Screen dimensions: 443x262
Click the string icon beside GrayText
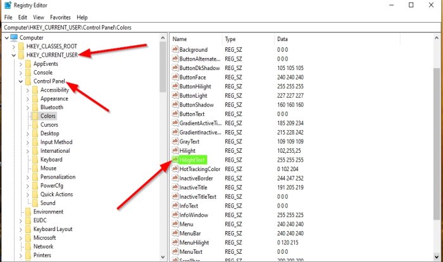pyautogui.click(x=175, y=141)
